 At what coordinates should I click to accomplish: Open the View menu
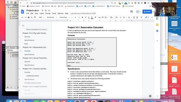pos(36,13)
